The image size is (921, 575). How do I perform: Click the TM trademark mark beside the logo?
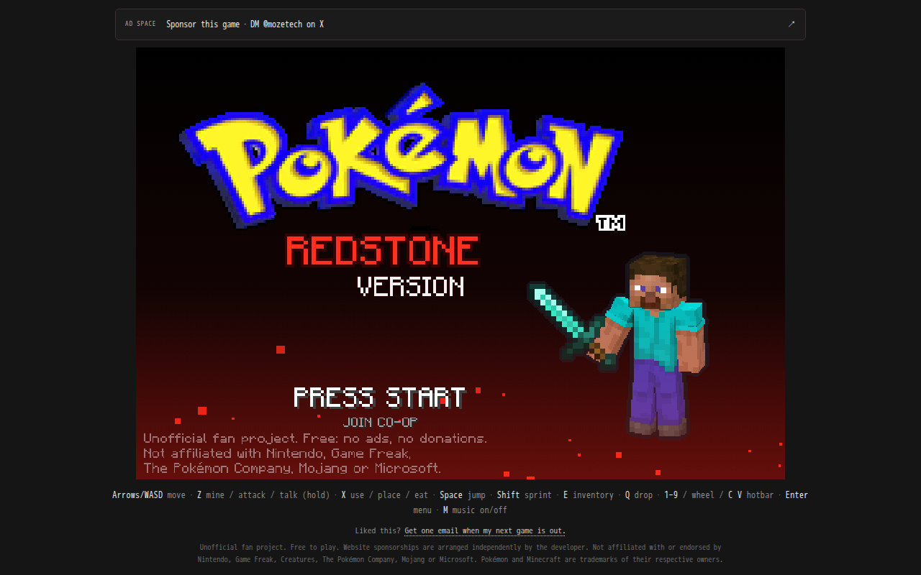click(x=611, y=223)
